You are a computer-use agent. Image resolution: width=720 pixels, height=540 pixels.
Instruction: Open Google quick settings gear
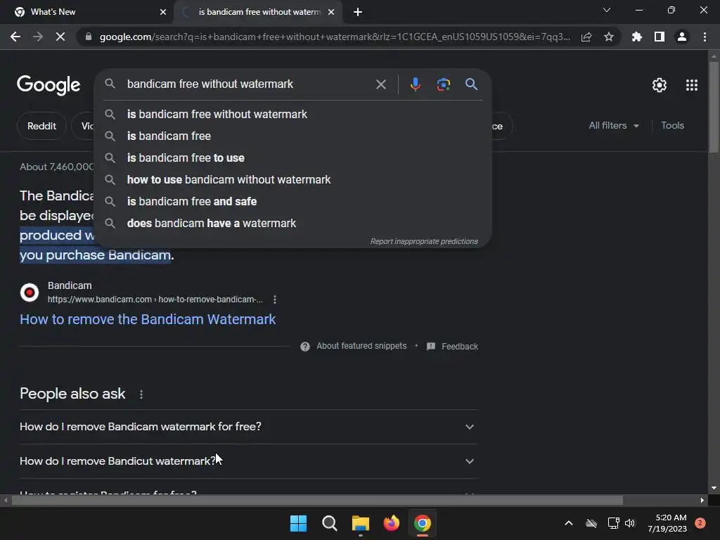pos(660,85)
